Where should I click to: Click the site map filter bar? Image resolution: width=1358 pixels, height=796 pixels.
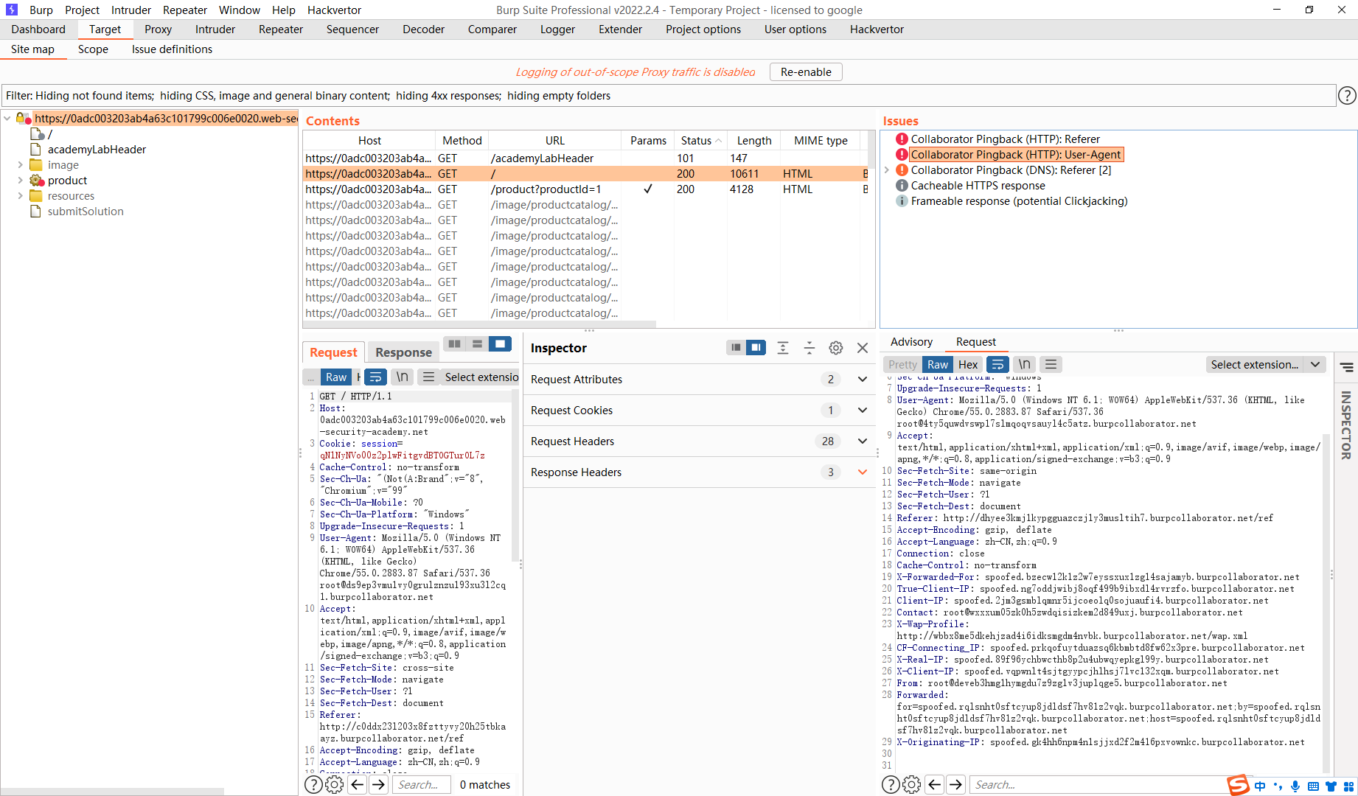[669, 96]
